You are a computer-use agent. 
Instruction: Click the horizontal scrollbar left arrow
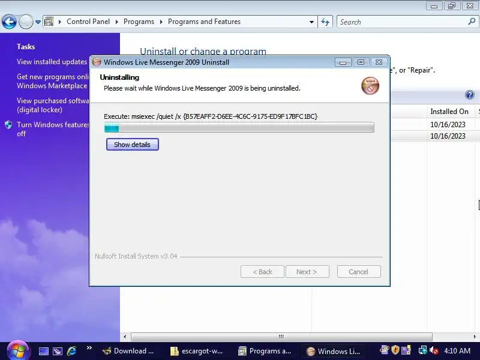coord(125,337)
